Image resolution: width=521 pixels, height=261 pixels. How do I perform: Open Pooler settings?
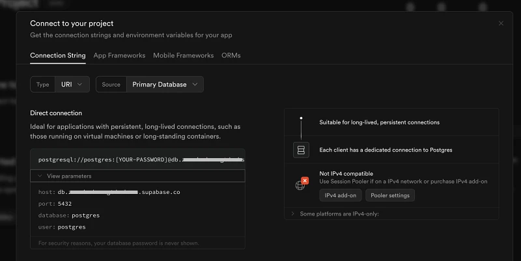point(390,195)
